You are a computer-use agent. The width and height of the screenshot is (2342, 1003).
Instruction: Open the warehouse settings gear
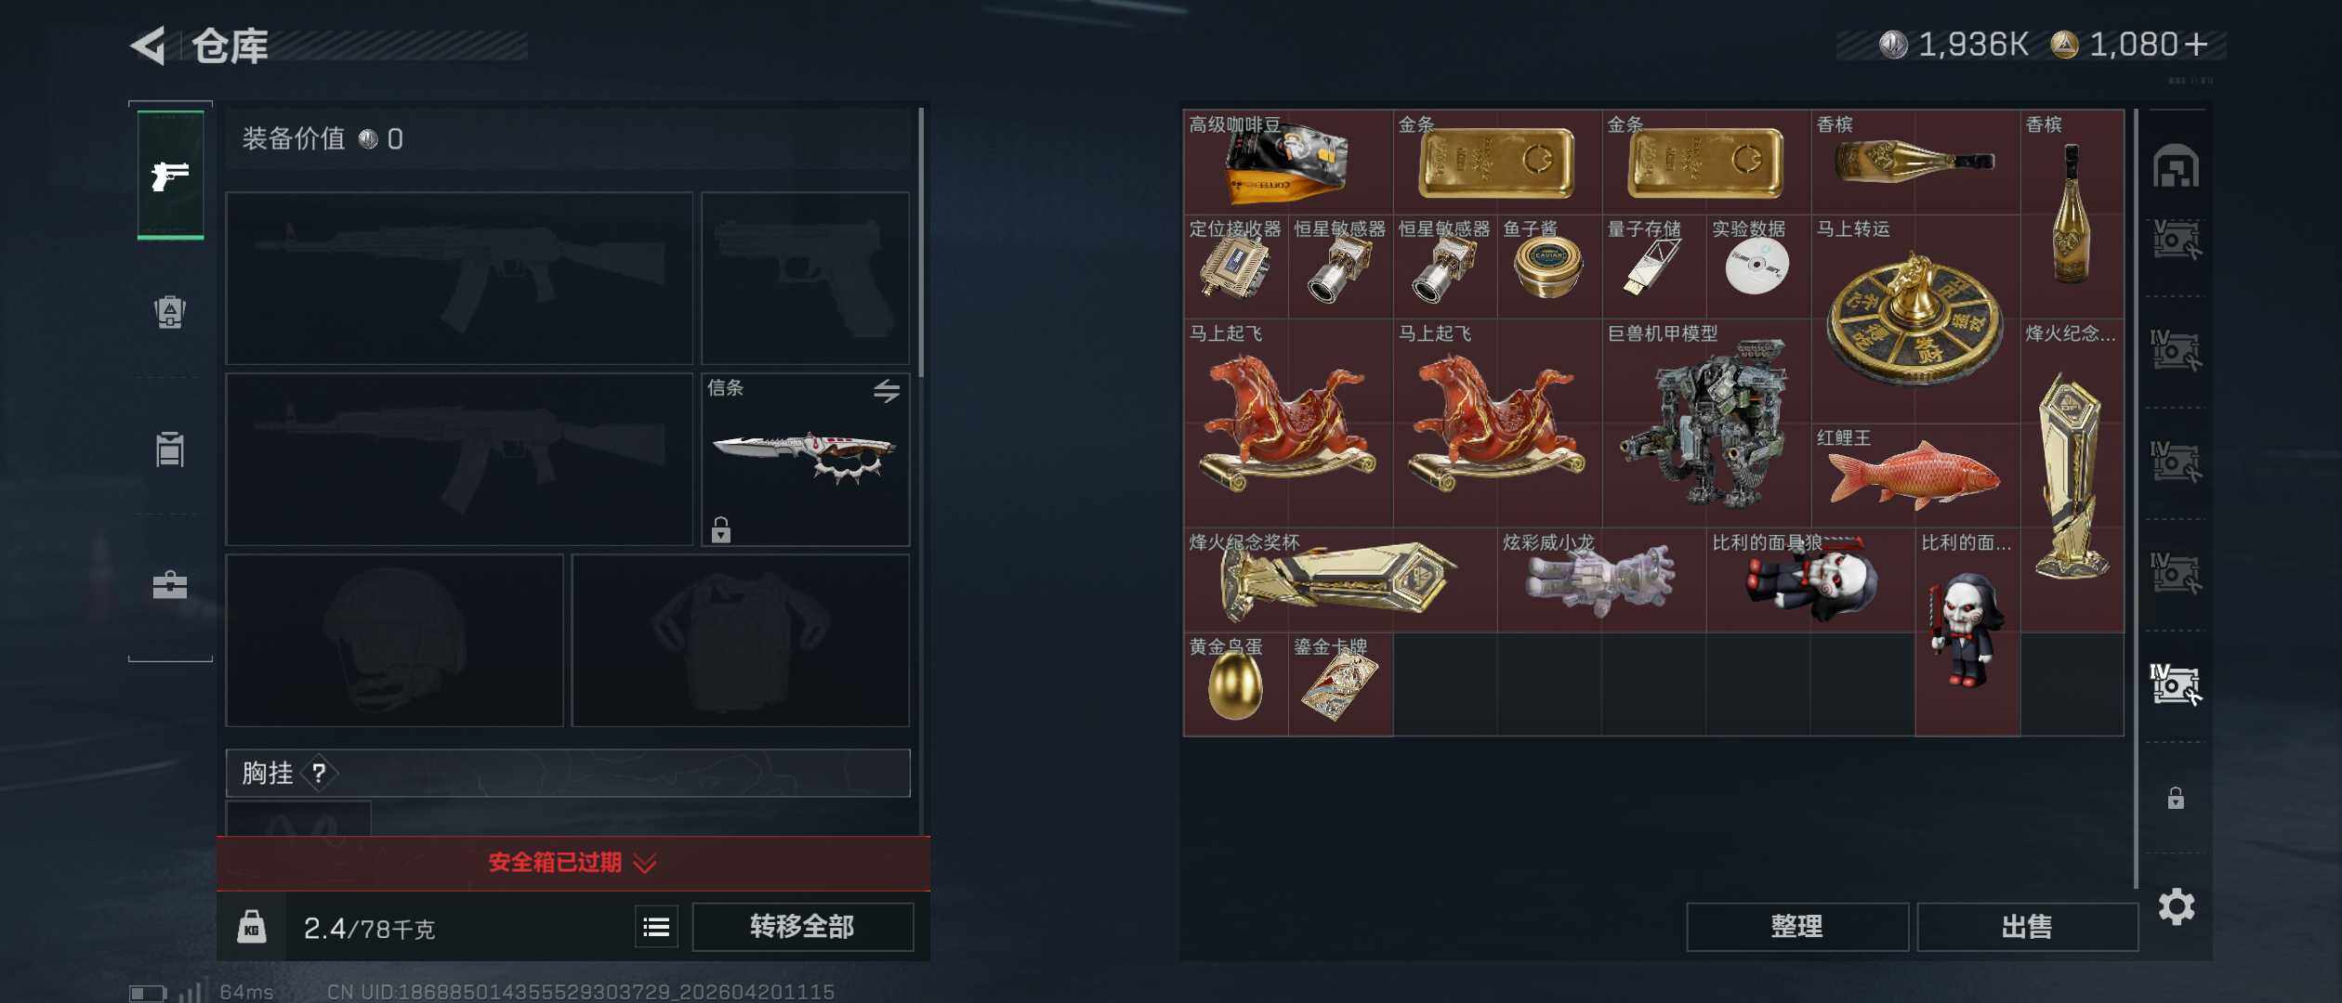[x=2177, y=906]
